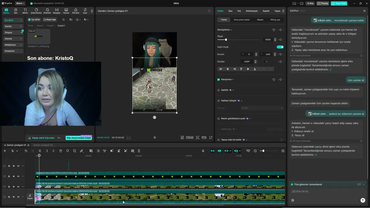Open fullscreen preview in the player
This screenshot has height=208, width=370.
[211, 138]
